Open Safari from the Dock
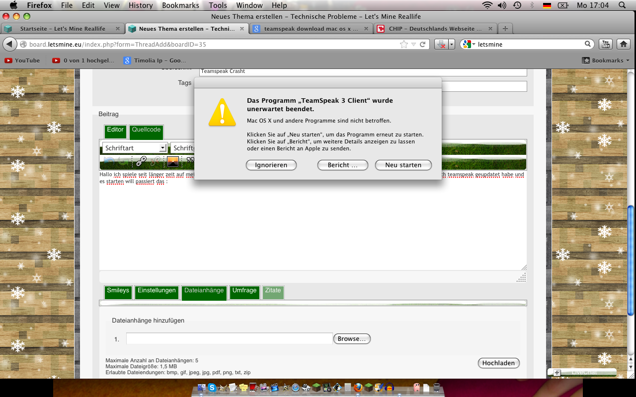Screen dimensions: 636x397 [295, 388]
